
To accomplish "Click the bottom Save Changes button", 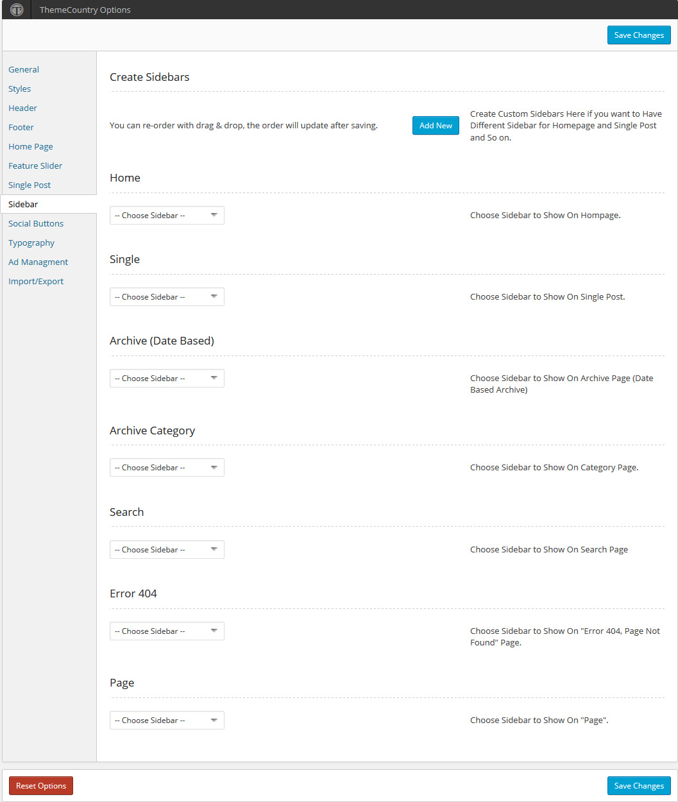I will (639, 786).
